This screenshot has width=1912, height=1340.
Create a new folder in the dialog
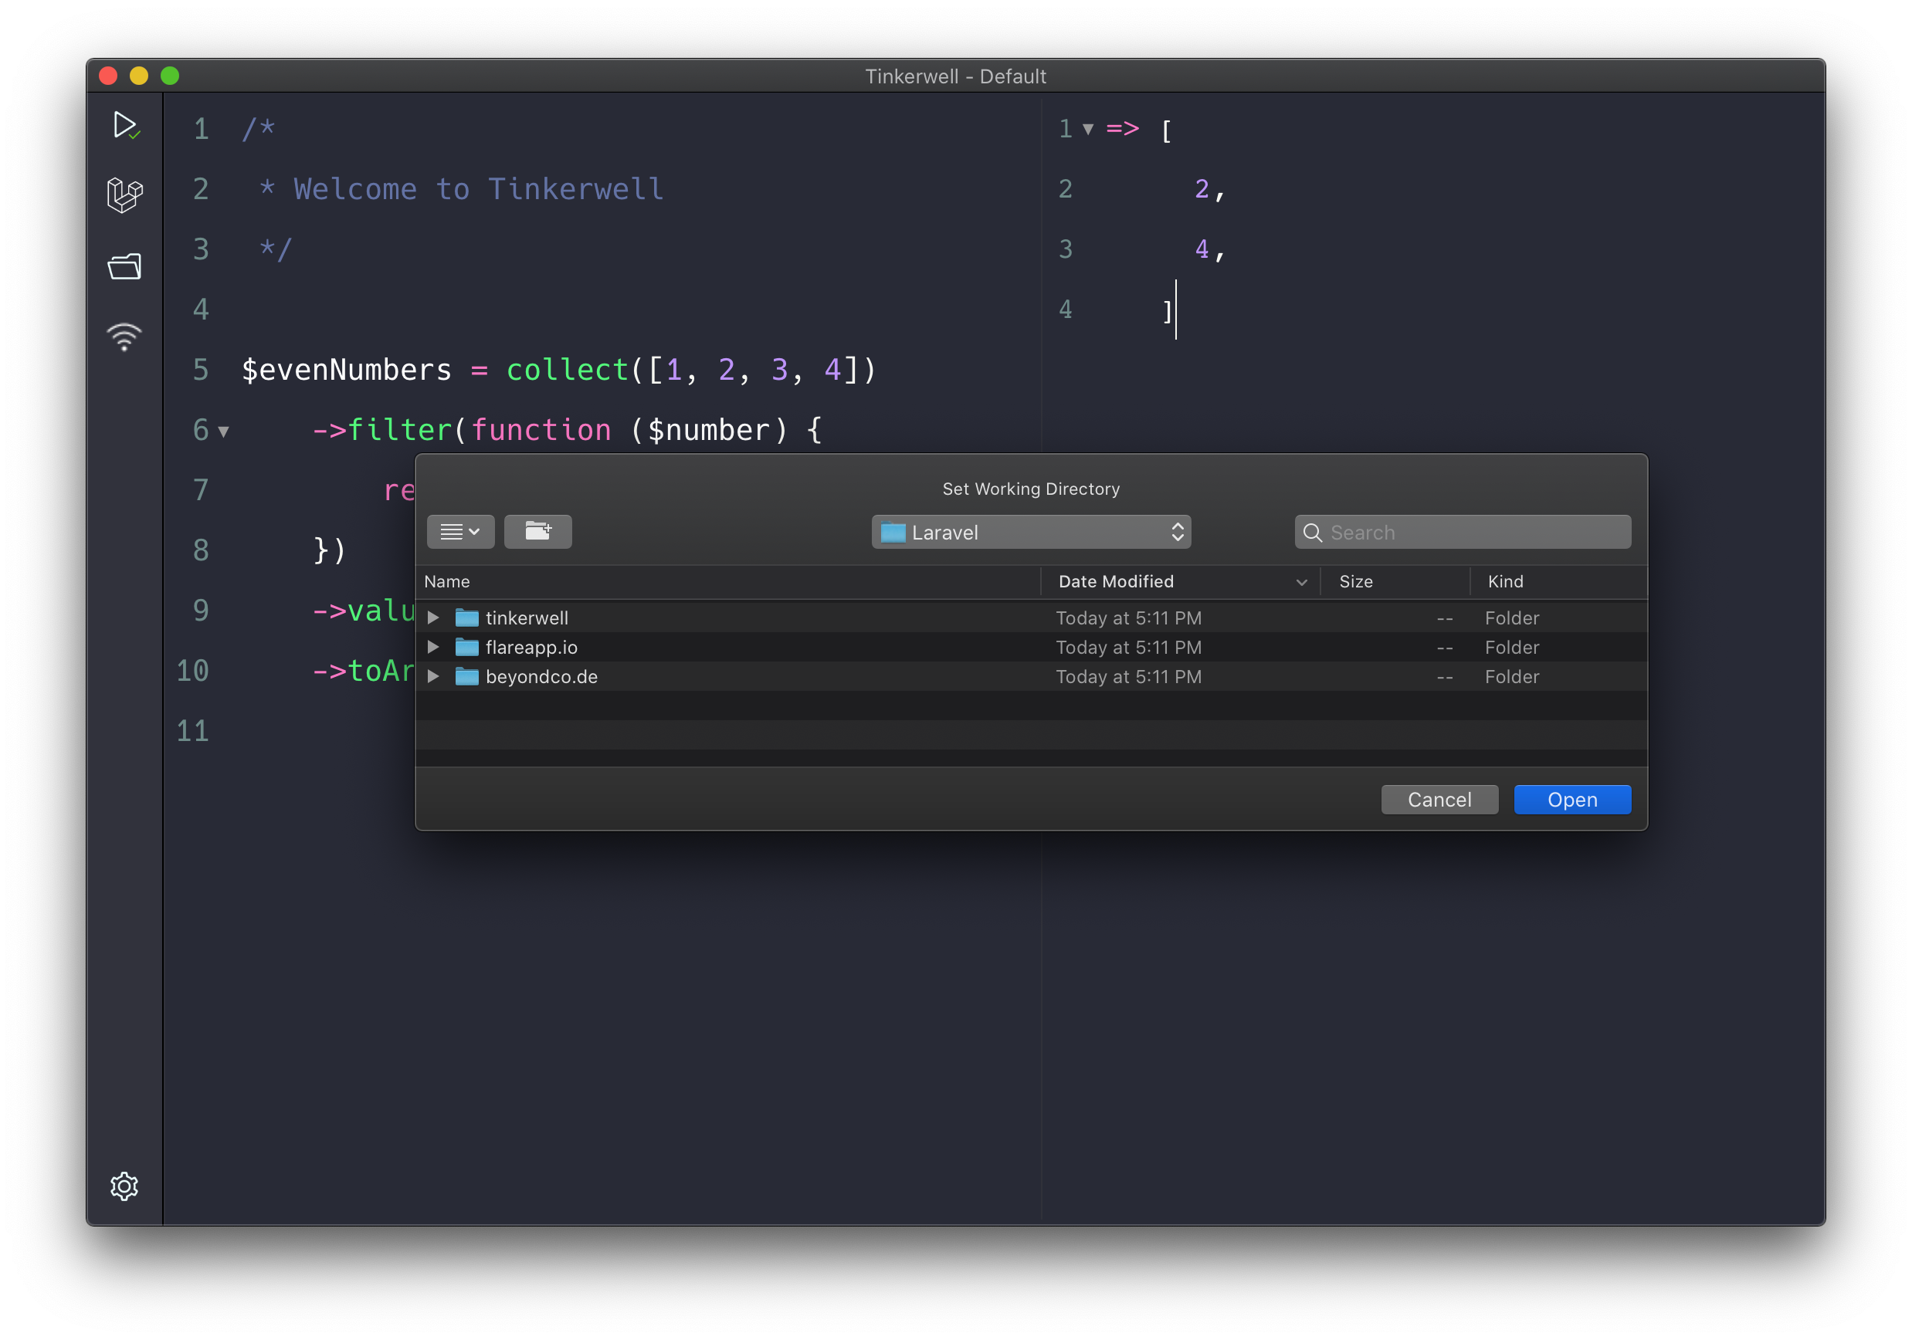pos(538,531)
